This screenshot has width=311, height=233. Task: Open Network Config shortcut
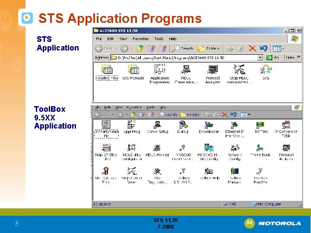point(235,152)
